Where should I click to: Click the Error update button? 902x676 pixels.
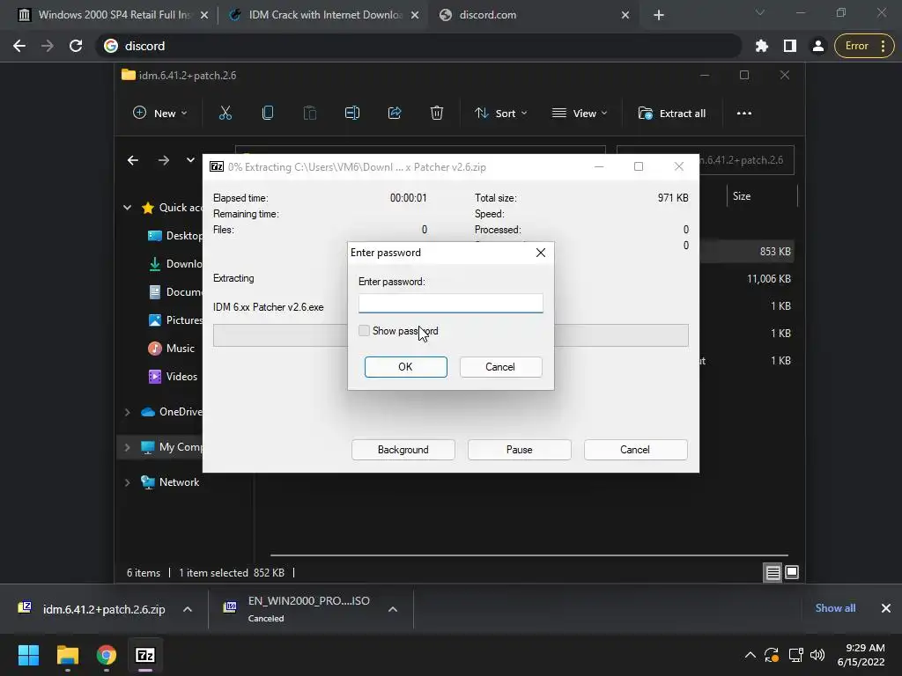pyautogui.click(x=864, y=46)
